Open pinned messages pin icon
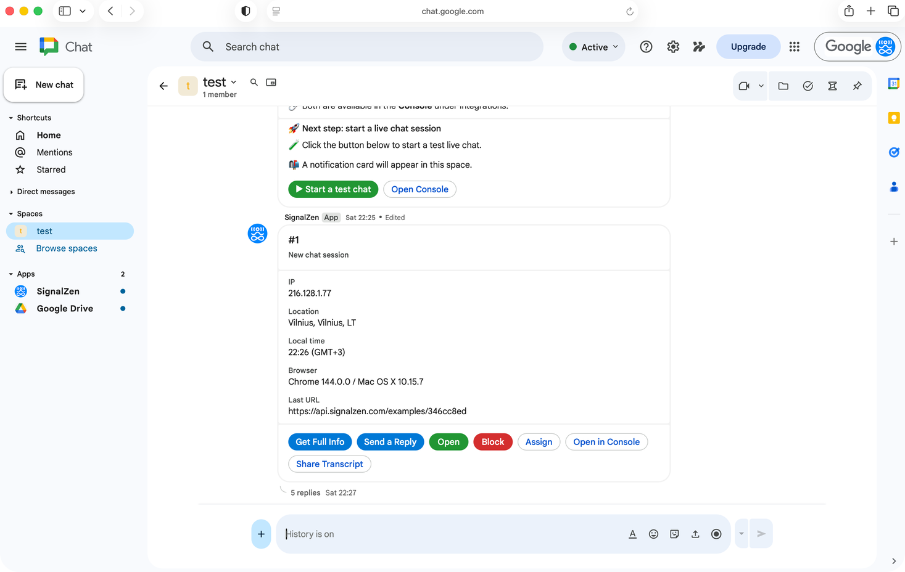 (857, 86)
